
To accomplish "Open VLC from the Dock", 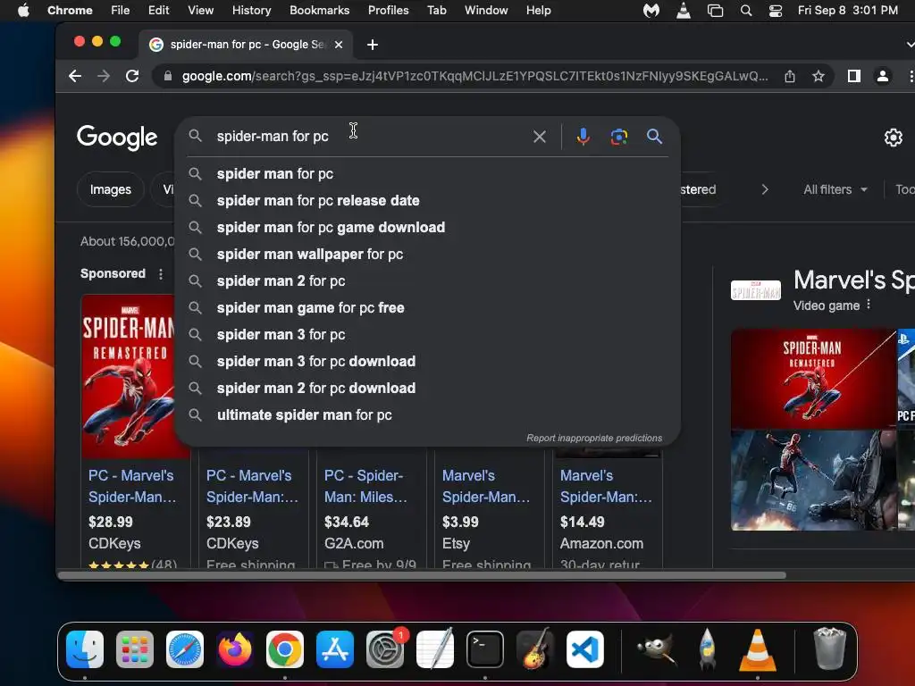I will coord(758,649).
